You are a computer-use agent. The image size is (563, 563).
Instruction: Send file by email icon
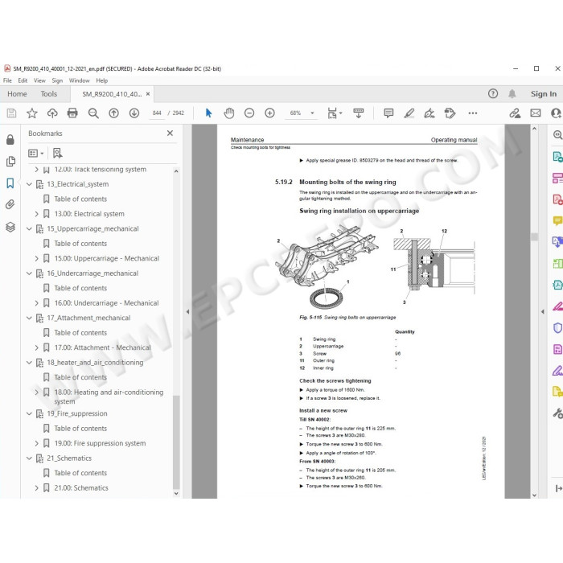tap(536, 113)
